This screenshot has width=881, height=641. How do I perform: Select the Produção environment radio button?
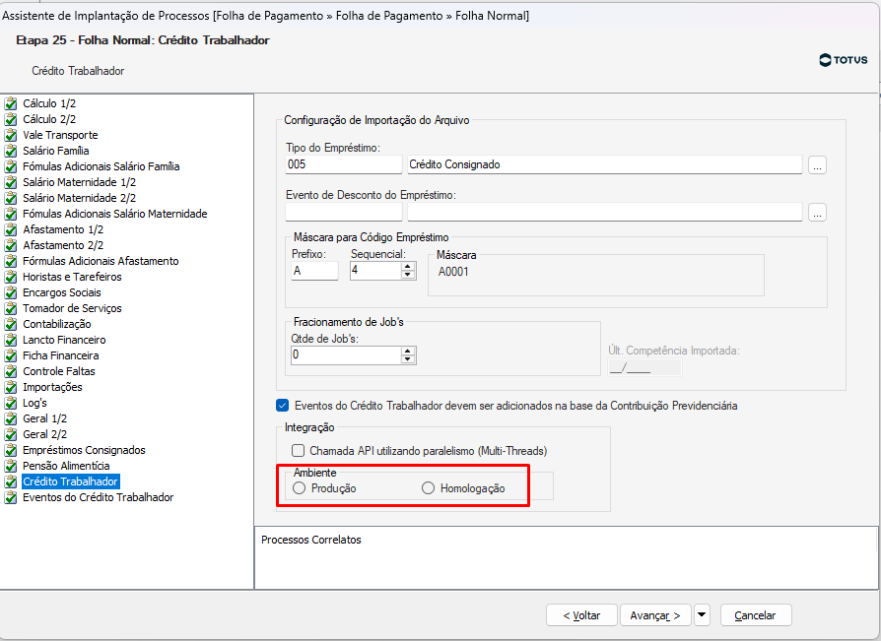299,488
